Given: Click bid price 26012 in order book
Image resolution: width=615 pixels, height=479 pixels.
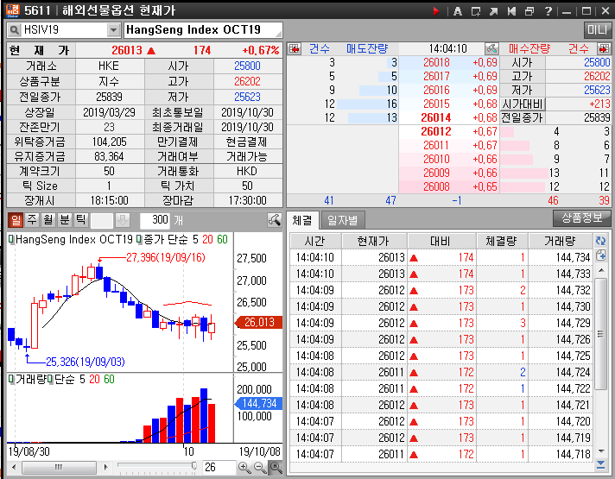Looking at the screenshot, I should coord(436,132).
